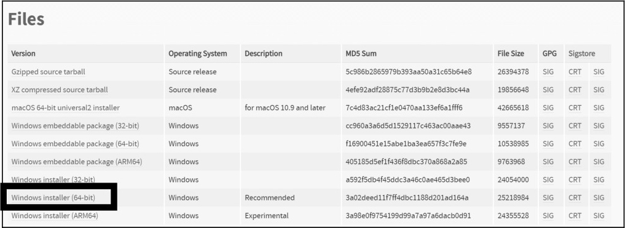The height and width of the screenshot is (228, 625).
Task: Open Sigstore SIG for XZ compressed tarball
Action: (x=599, y=90)
